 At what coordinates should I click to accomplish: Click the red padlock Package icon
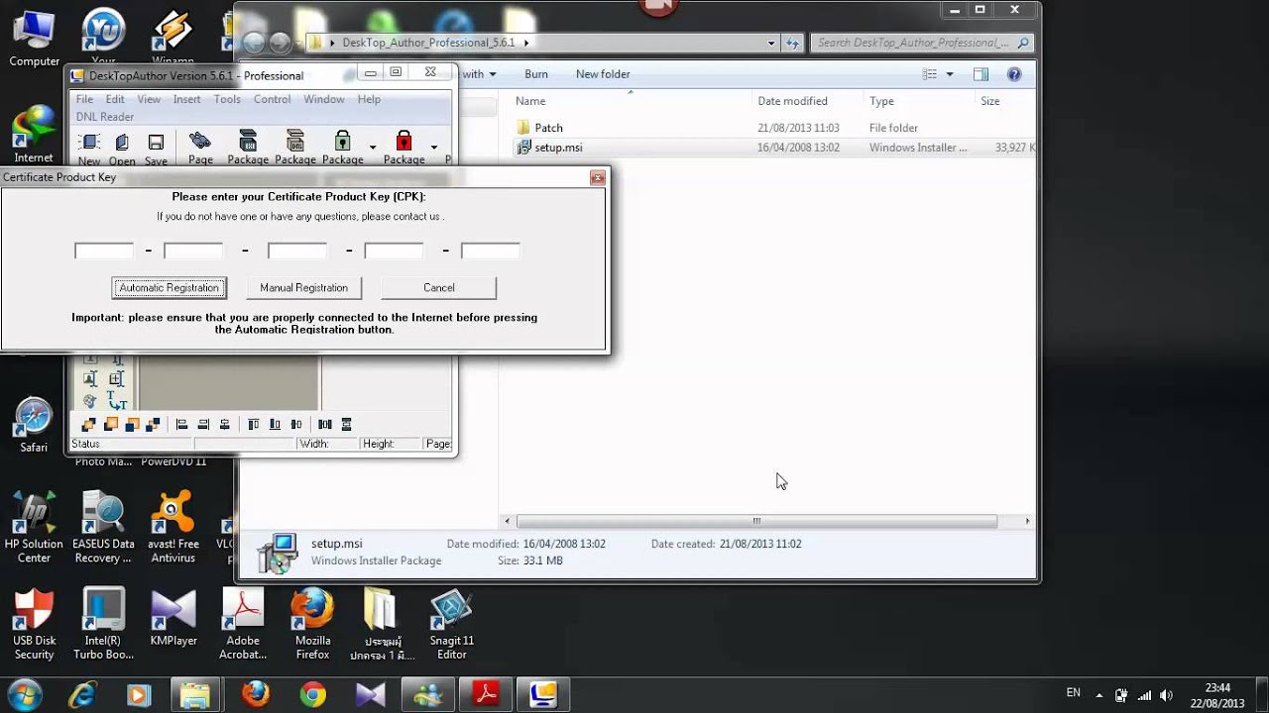[404, 142]
